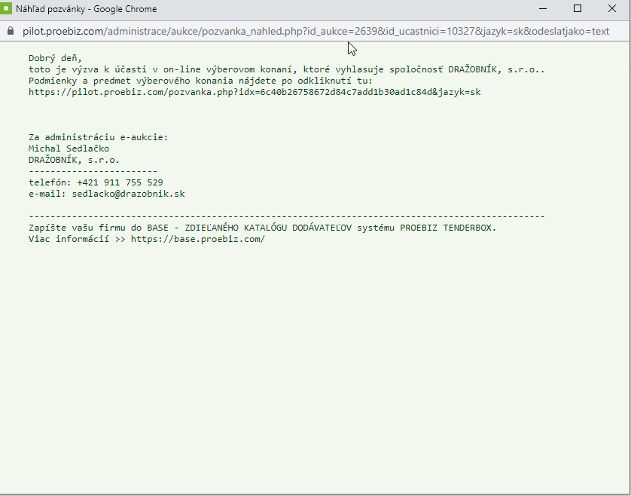Click the window title "Náhľad pozvánky - Google Chrome"
The width and height of the screenshot is (631, 496).
point(87,9)
